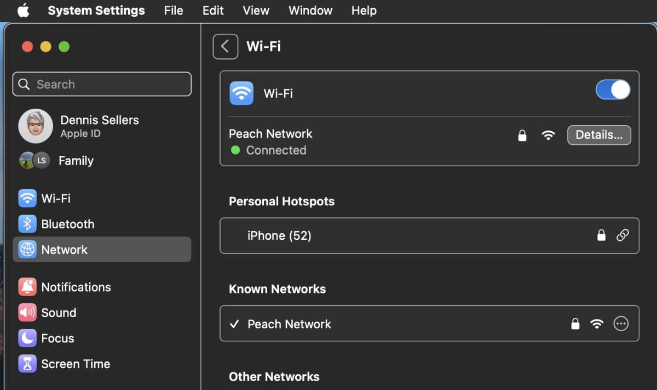Click the Sound speaker icon

click(27, 312)
